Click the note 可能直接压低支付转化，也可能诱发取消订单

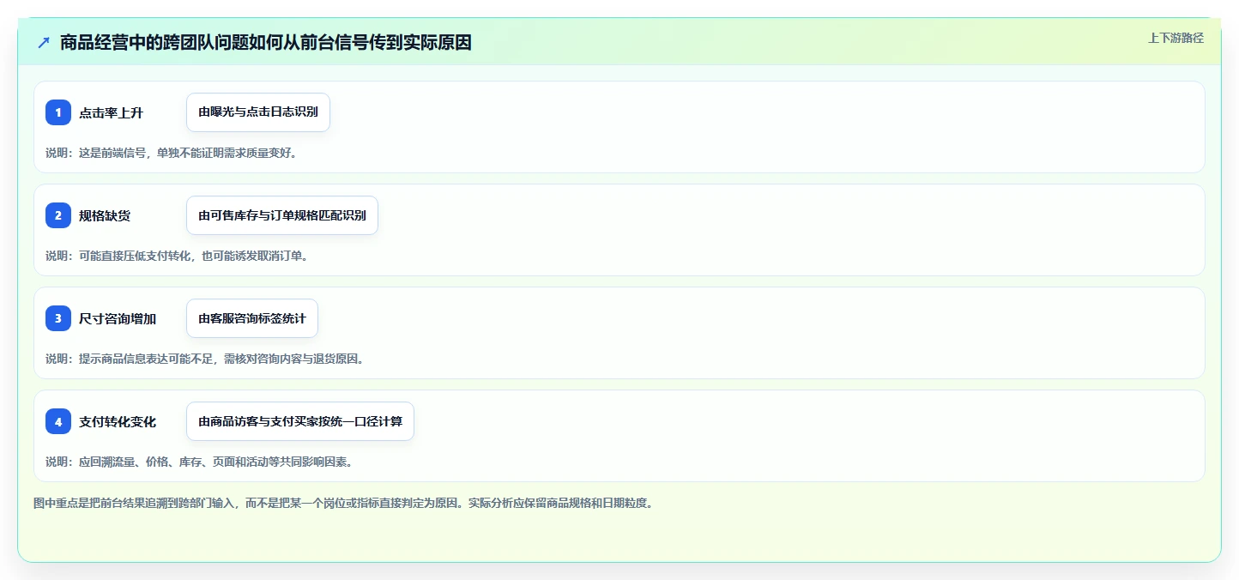click(x=177, y=256)
